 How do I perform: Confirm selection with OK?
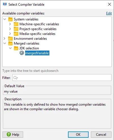click(78, 135)
